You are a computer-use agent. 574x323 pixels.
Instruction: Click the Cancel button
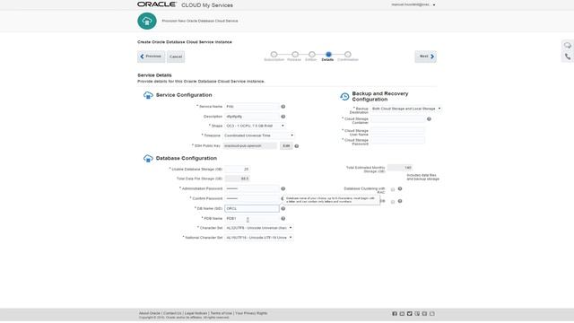coord(176,57)
